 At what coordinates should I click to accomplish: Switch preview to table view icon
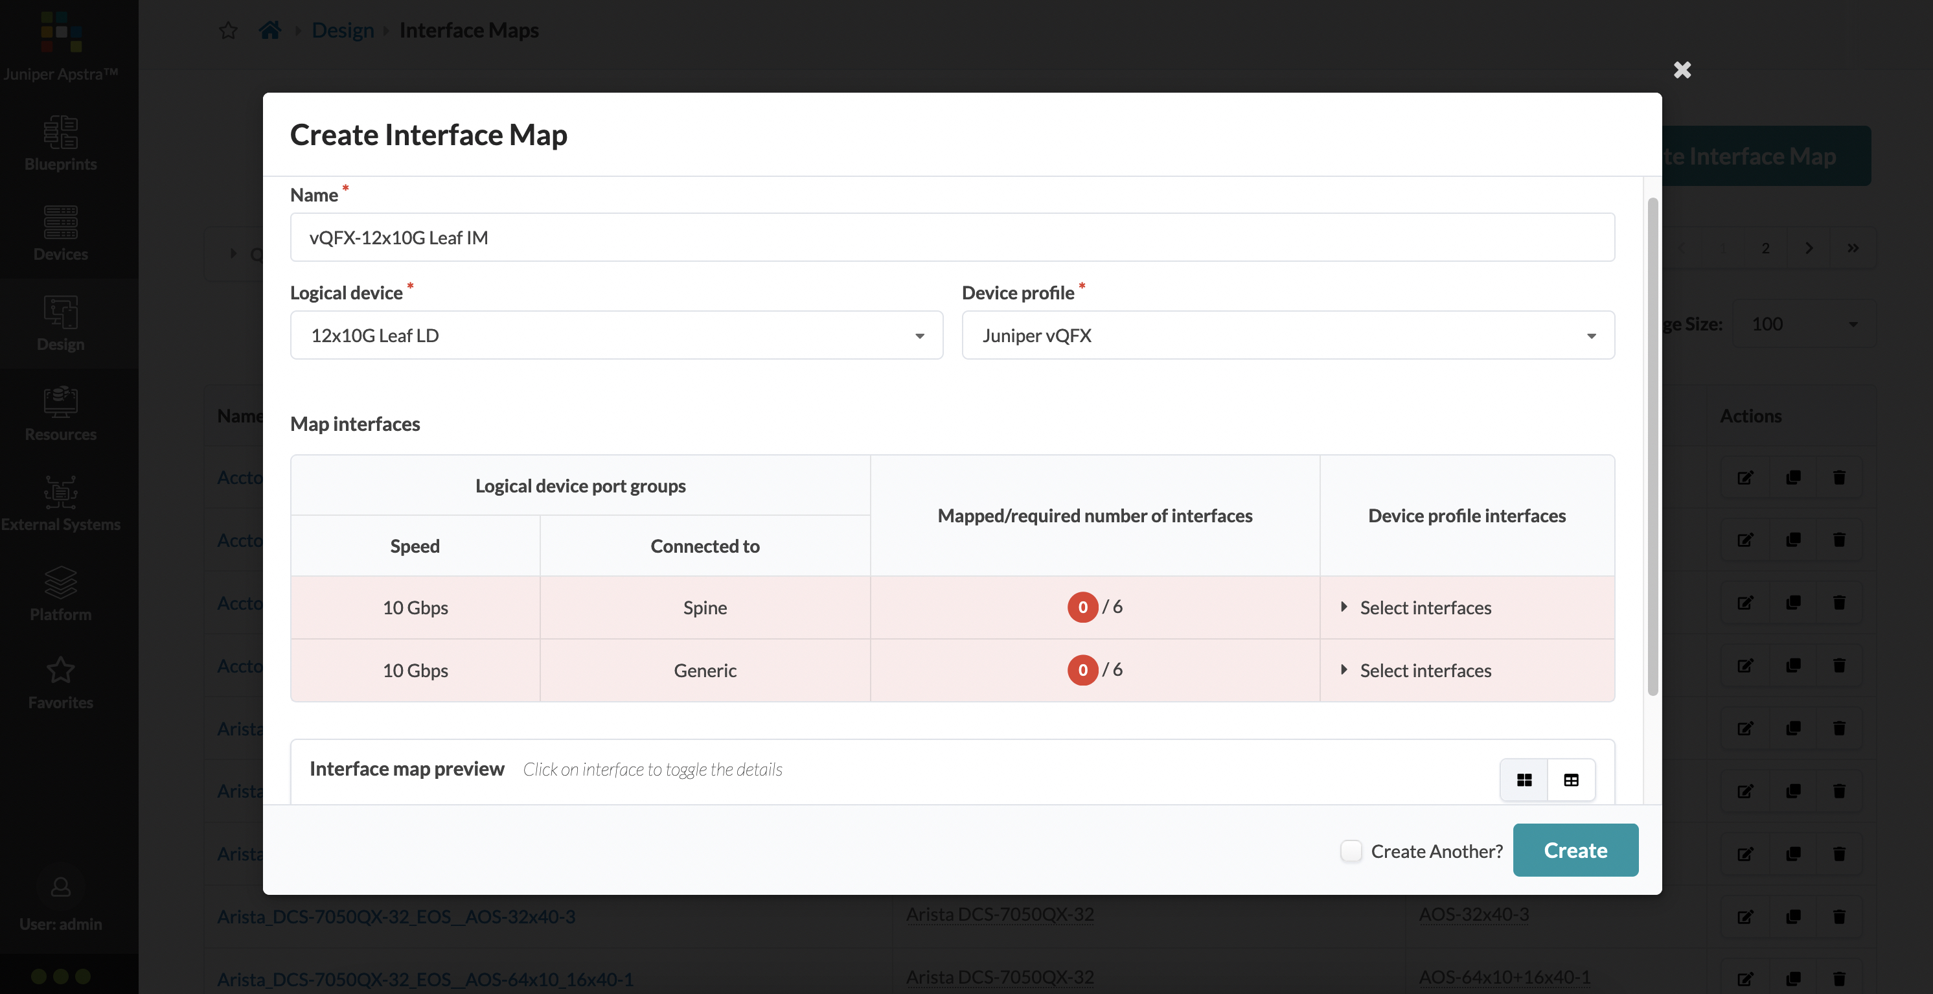click(x=1570, y=780)
